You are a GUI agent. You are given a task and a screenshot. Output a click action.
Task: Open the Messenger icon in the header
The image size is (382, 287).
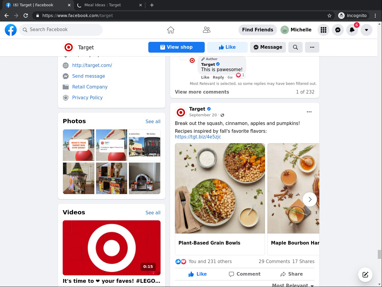pyautogui.click(x=338, y=30)
